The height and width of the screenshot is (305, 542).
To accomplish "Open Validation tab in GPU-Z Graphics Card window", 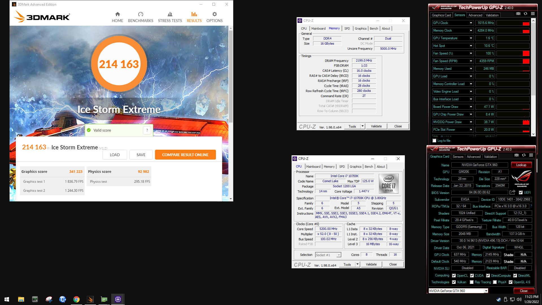I will 490,157.
